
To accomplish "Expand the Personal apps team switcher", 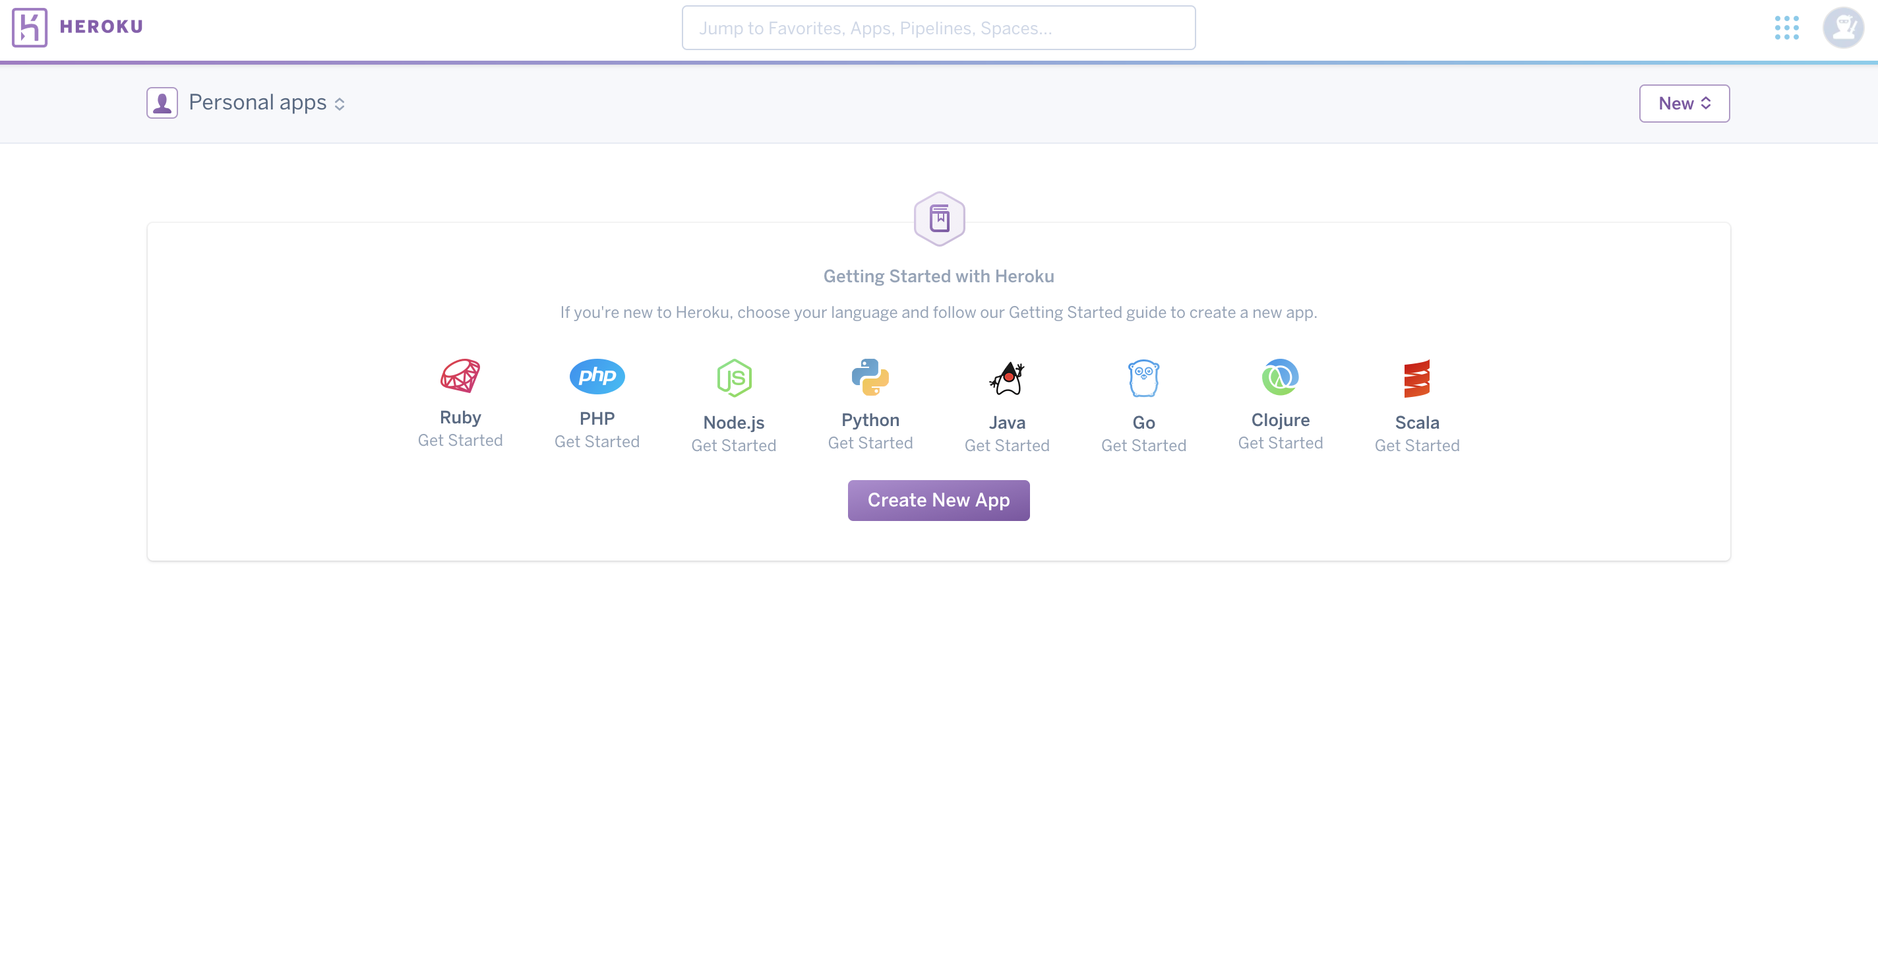I will 267,103.
